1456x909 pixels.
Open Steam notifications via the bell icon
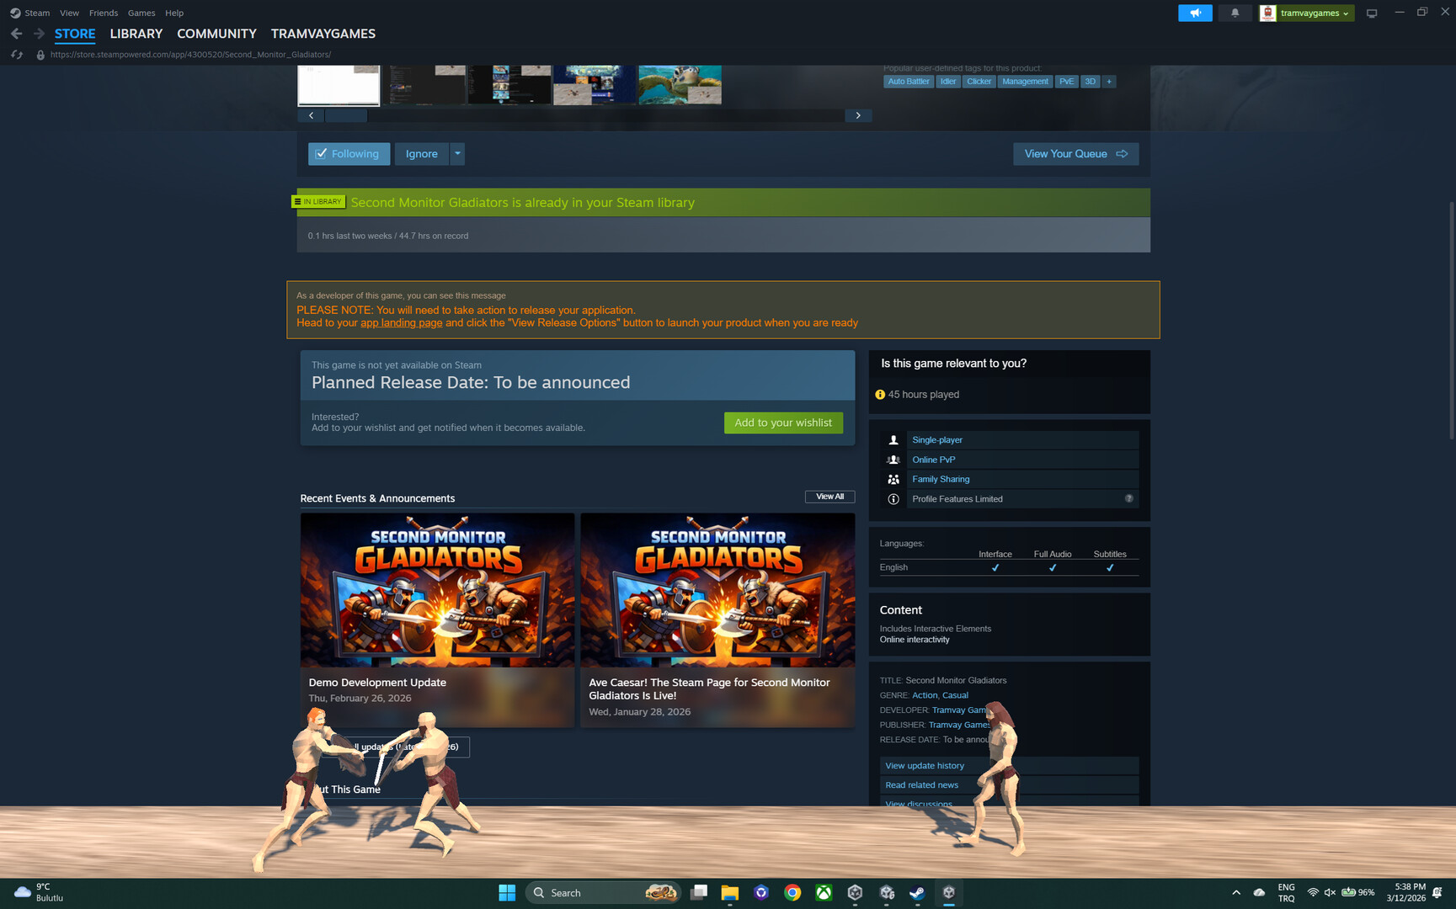[x=1235, y=13]
